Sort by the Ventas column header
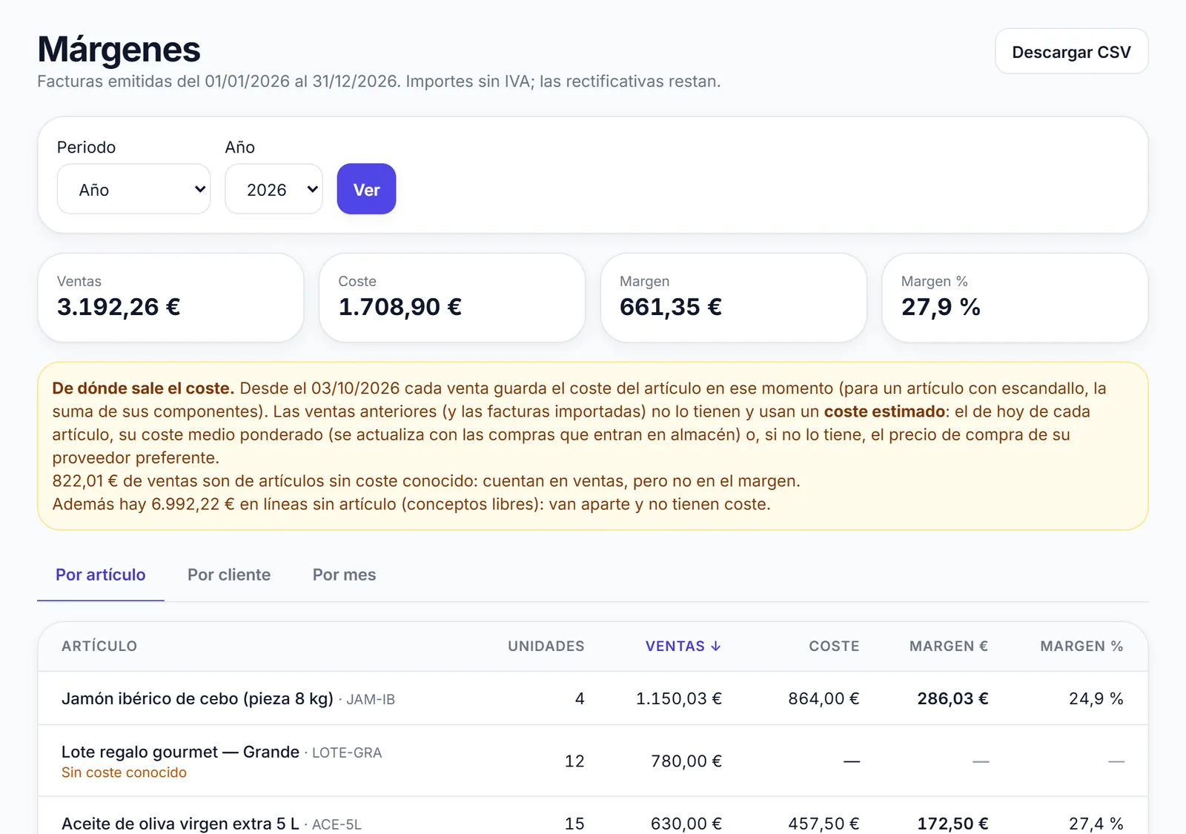 coord(683,646)
